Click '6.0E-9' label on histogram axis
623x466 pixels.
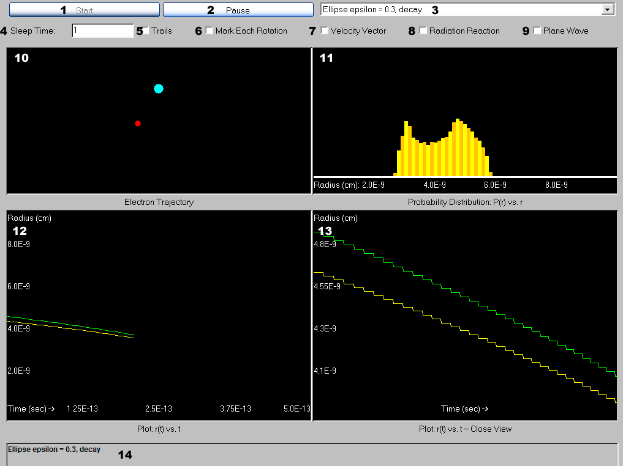coord(495,185)
